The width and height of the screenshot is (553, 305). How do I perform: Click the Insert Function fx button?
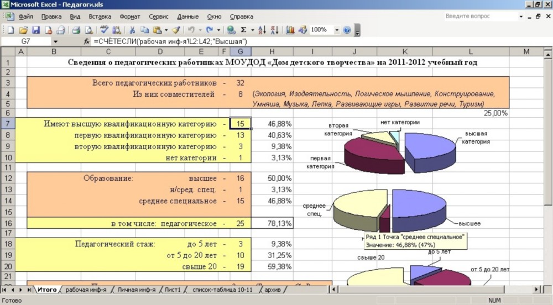[86, 41]
